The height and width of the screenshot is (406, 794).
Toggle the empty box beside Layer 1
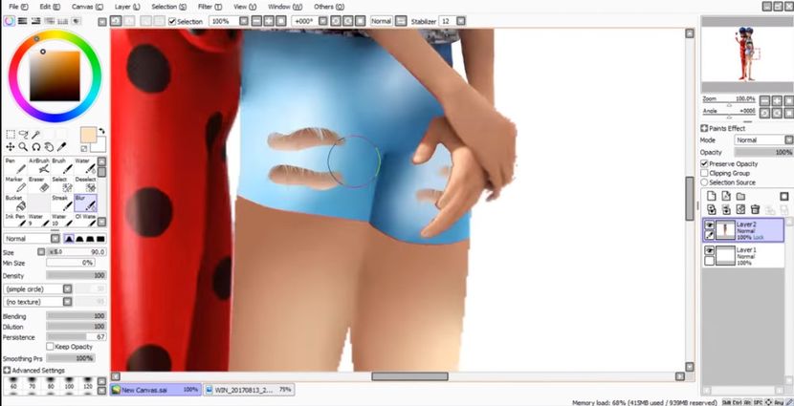click(x=710, y=261)
